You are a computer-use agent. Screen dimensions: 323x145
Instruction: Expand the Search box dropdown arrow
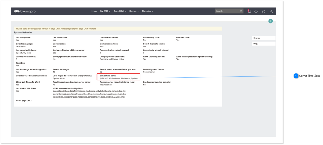241,11
